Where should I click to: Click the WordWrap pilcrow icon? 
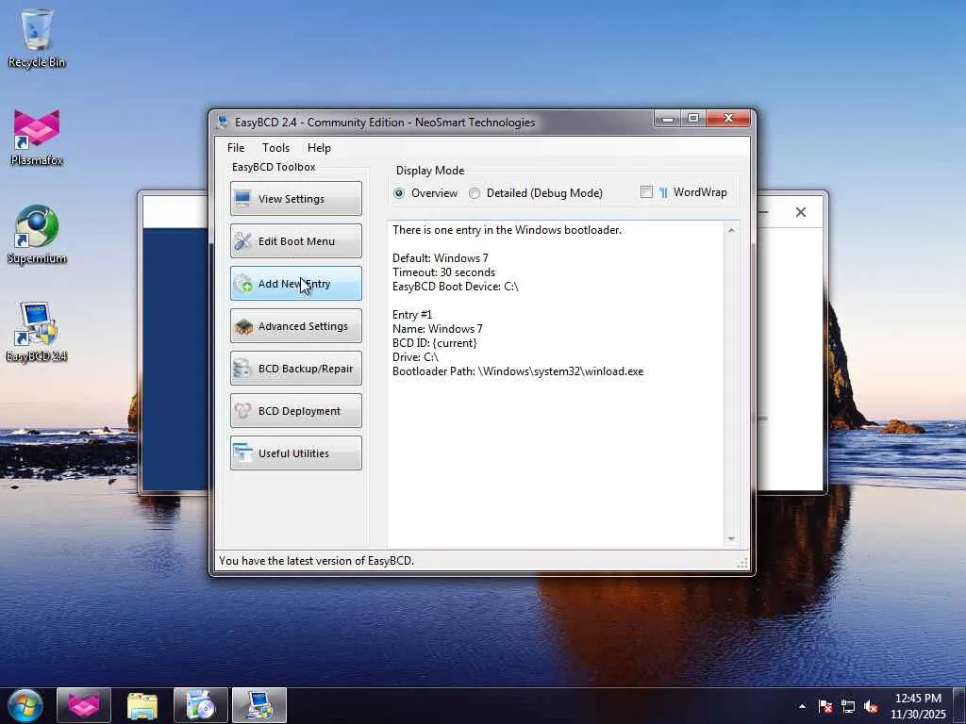(x=663, y=192)
